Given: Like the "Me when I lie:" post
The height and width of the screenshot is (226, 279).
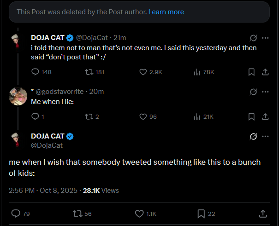Looking at the screenshot, I should (142, 116).
